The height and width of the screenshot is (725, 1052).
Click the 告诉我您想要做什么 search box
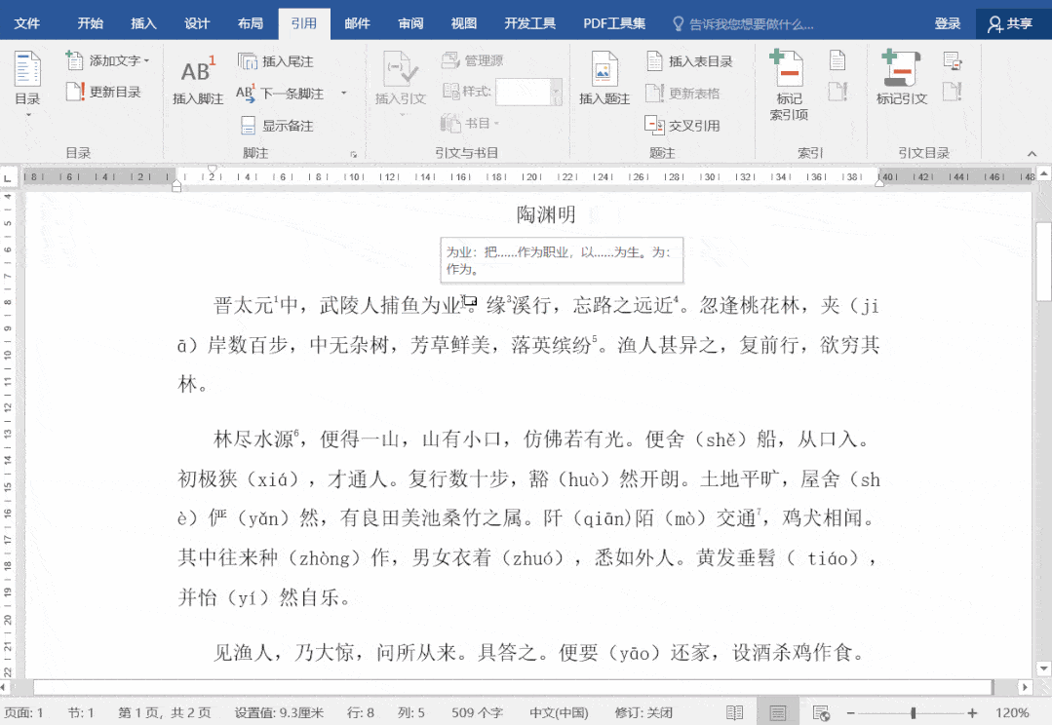click(x=743, y=24)
